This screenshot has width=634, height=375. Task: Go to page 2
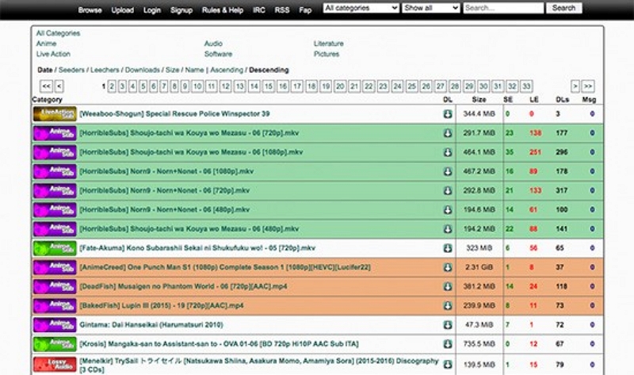click(x=112, y=86)
